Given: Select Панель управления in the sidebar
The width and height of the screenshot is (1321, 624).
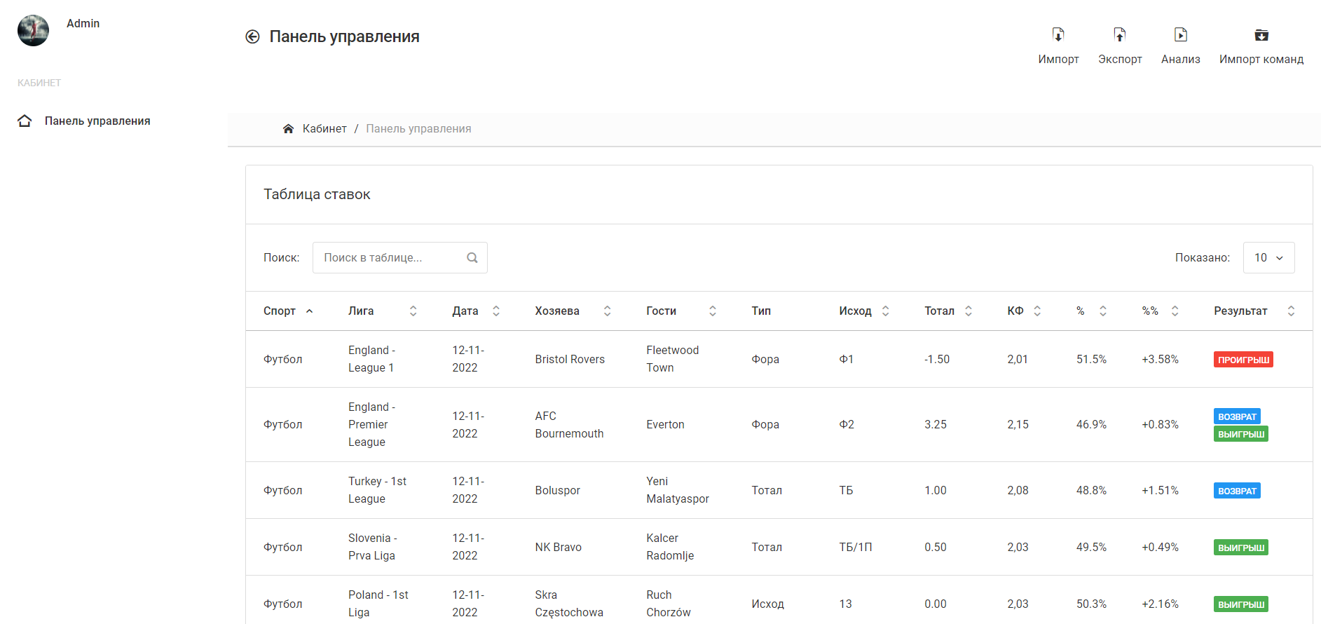Looking at the screenshot, I should 97,121.
